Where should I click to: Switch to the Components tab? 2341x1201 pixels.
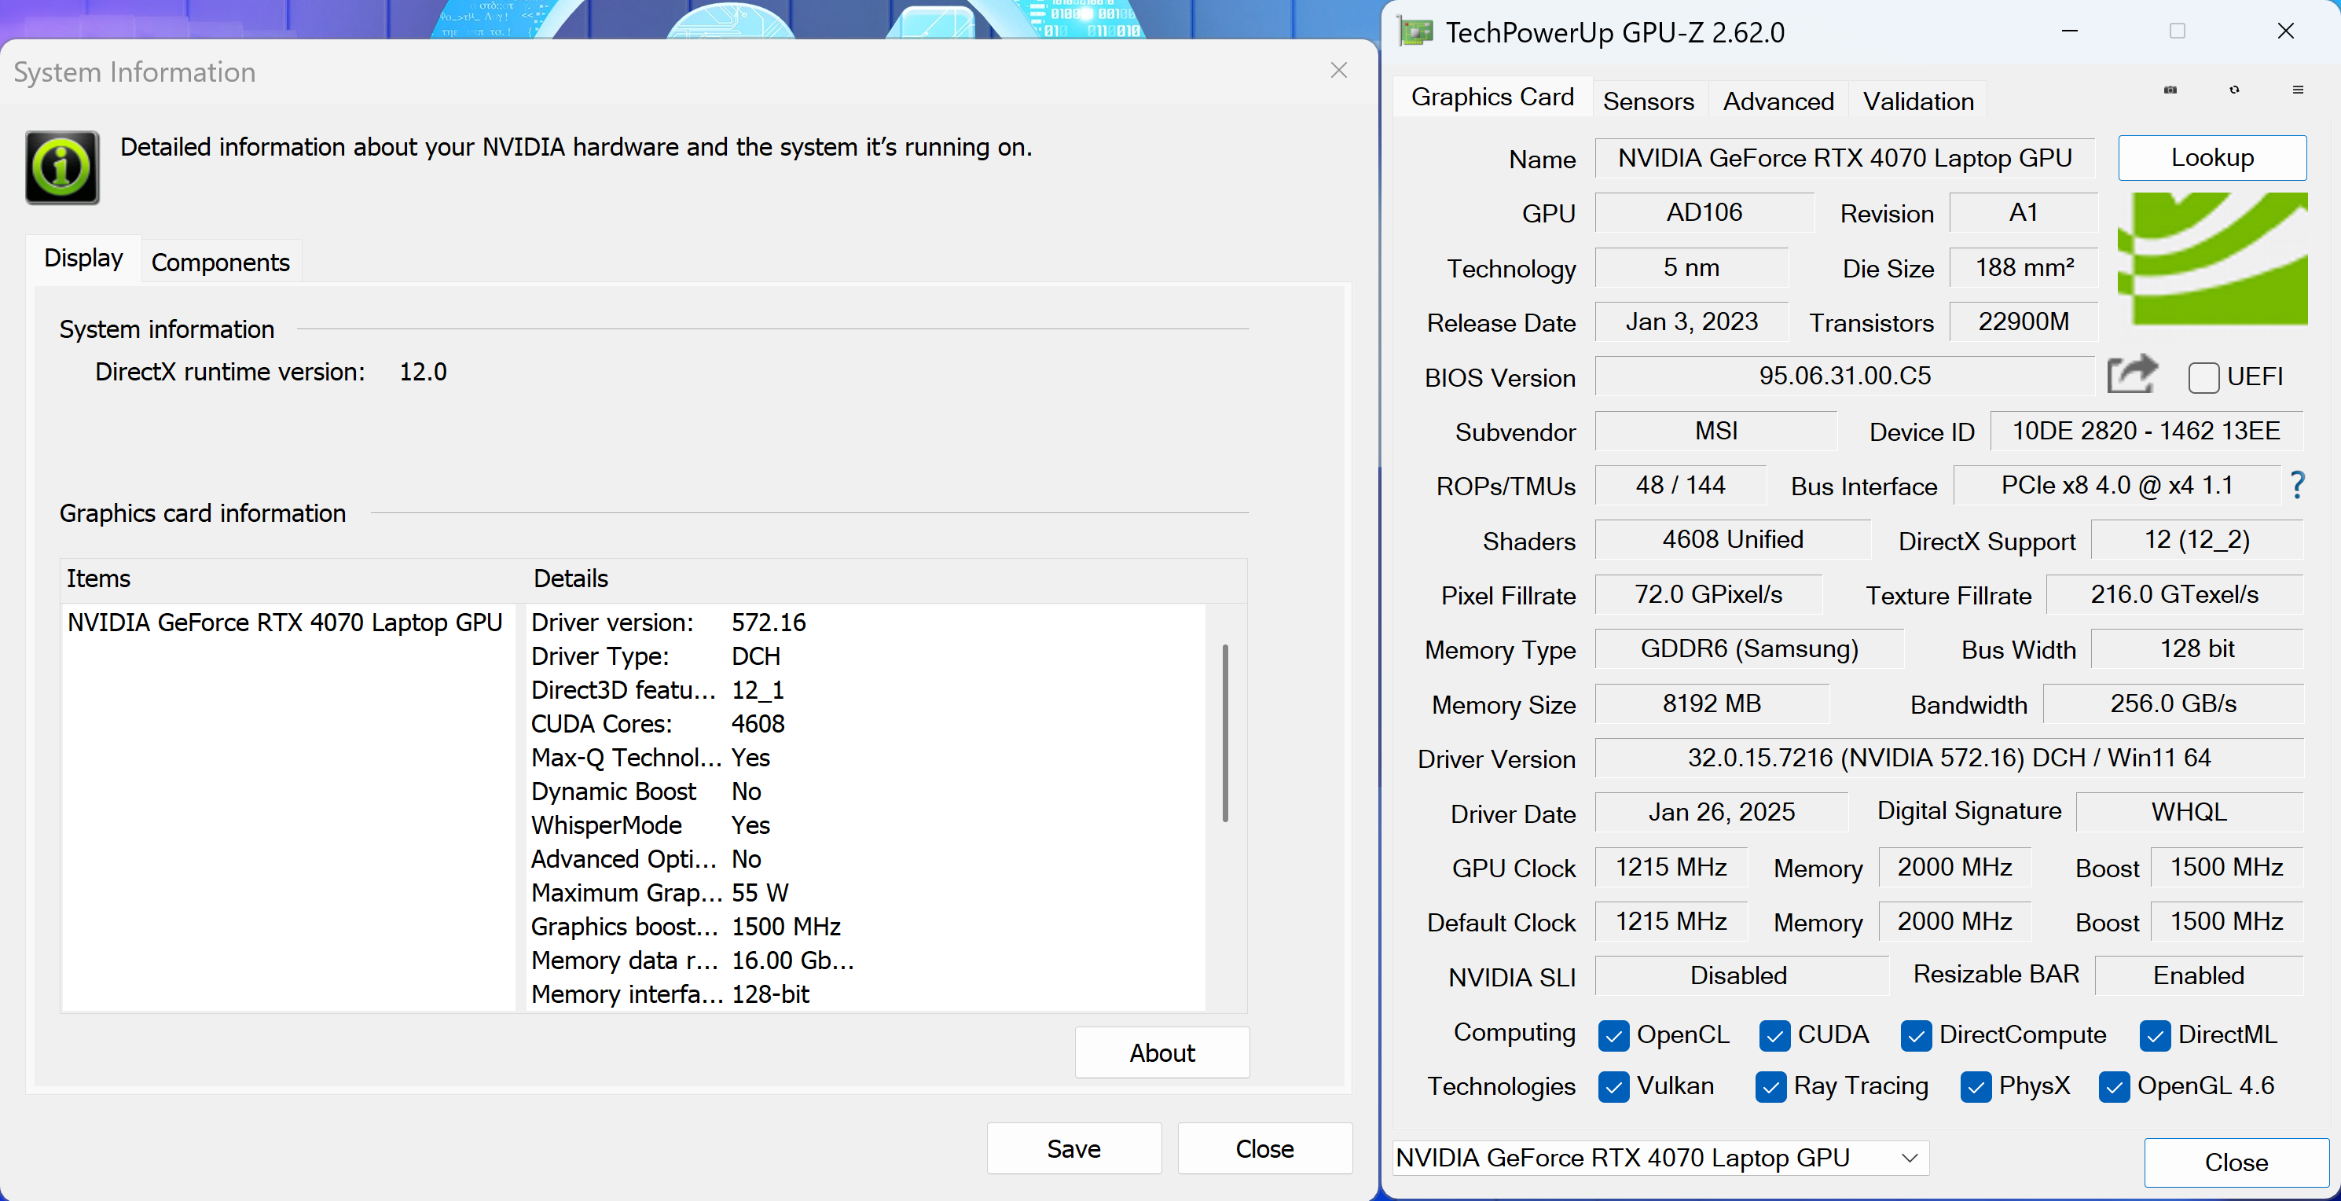(x=220, y=263)
